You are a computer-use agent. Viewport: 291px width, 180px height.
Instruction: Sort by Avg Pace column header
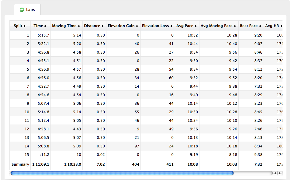[x=187, y=26]
